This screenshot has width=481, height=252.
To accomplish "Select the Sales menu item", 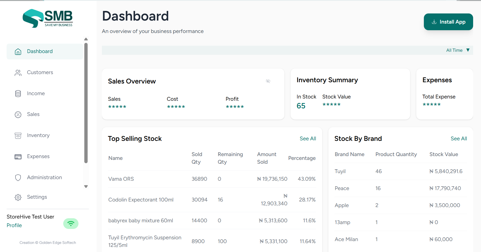I will tap(45, 115).
